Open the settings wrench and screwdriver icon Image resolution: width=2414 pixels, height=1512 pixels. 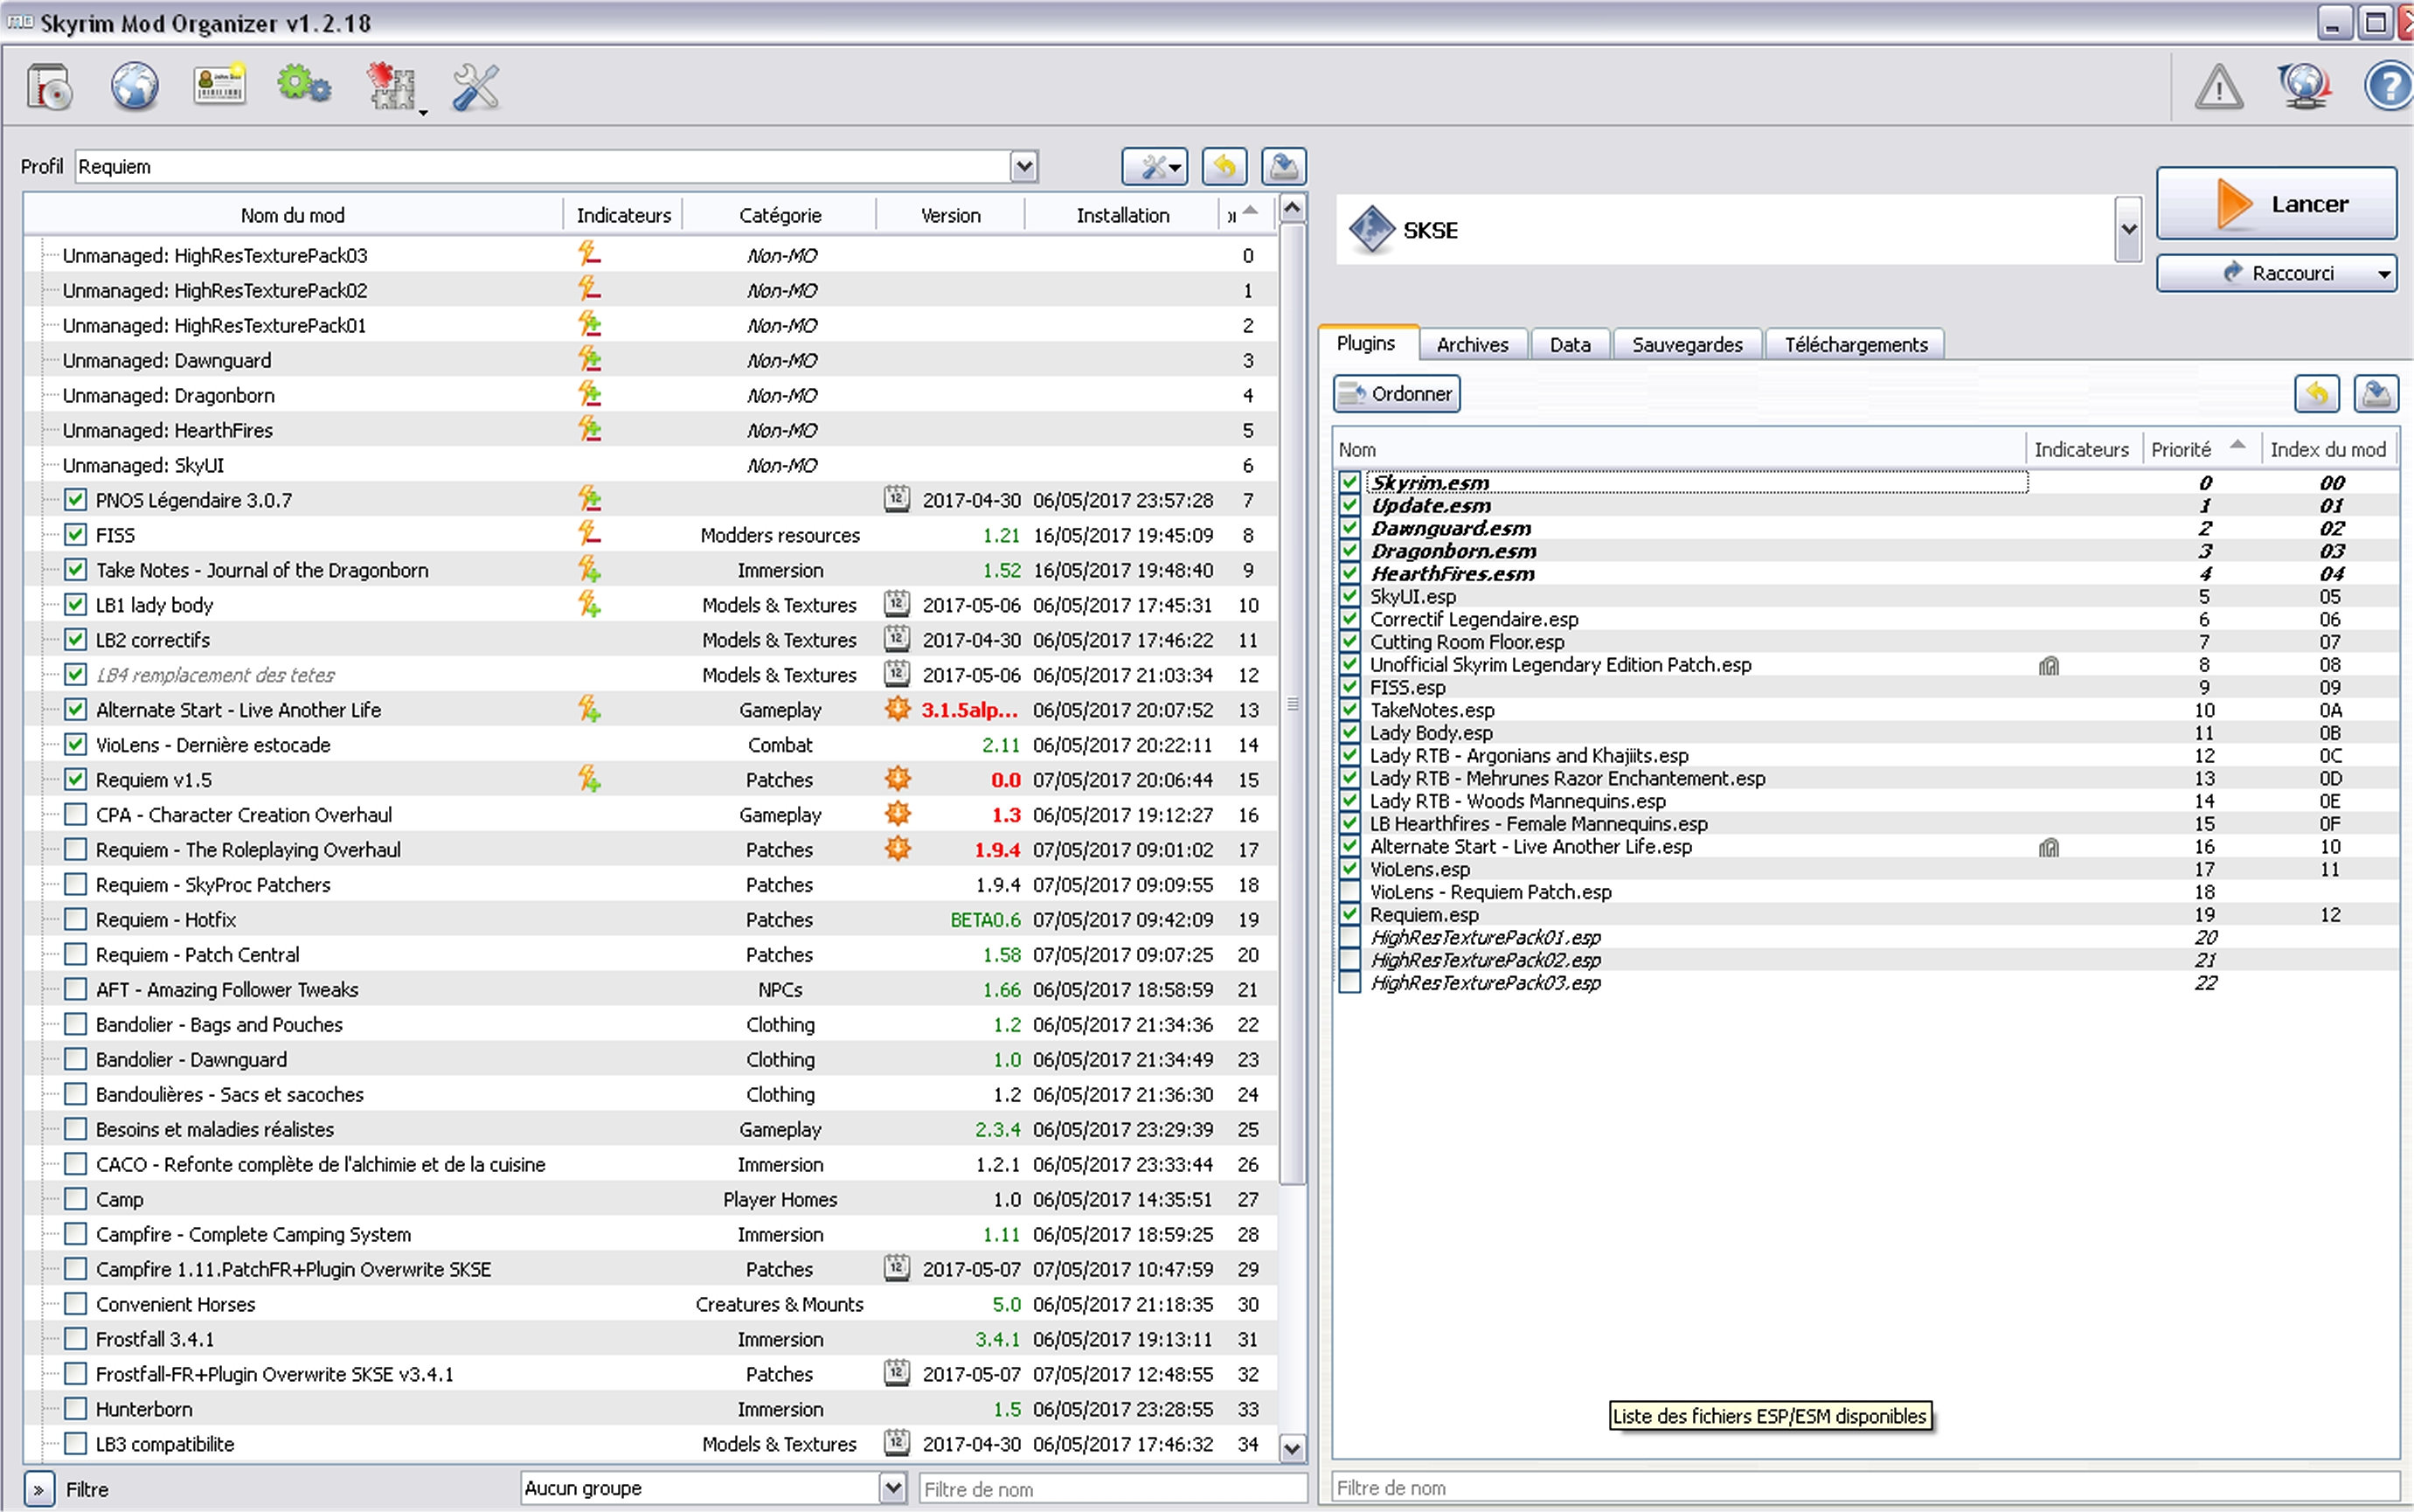tap(475, 87)
